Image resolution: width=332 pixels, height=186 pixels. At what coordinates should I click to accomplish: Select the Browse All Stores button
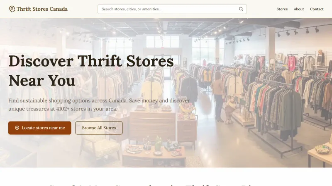pos(99,128)
